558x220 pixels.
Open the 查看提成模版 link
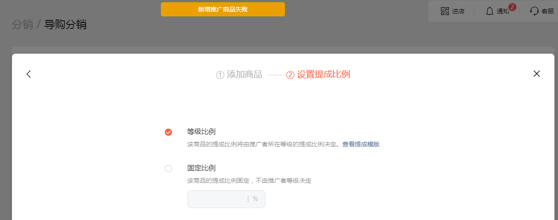pos(361,144)
